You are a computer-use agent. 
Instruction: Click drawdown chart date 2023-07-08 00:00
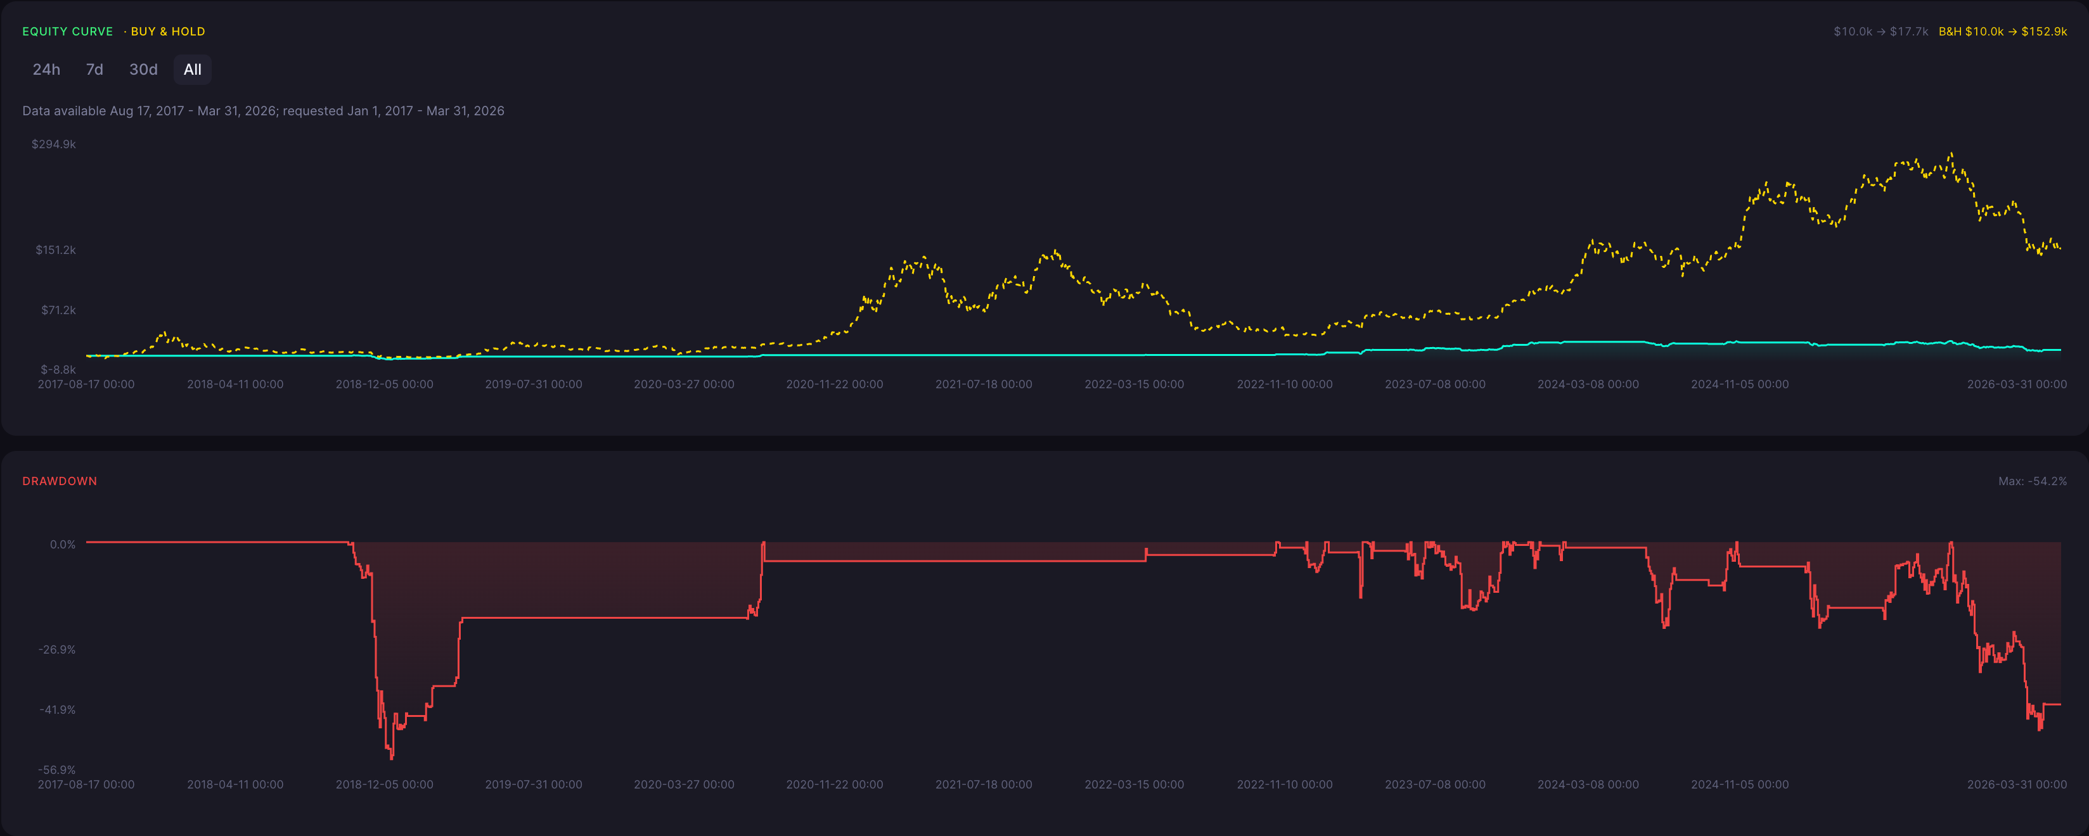(1434, 784)
